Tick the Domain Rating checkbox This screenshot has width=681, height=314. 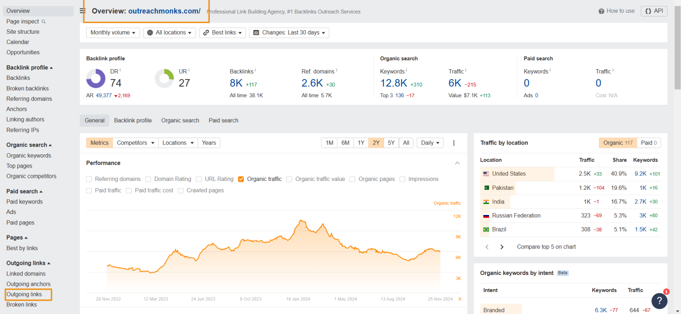point(149,179)
